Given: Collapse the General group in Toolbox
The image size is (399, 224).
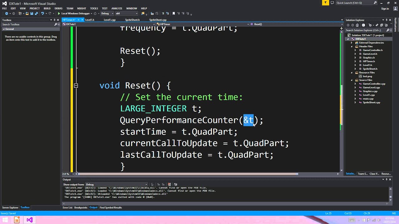Looking at the screenshot, I should tap(4, 29).
